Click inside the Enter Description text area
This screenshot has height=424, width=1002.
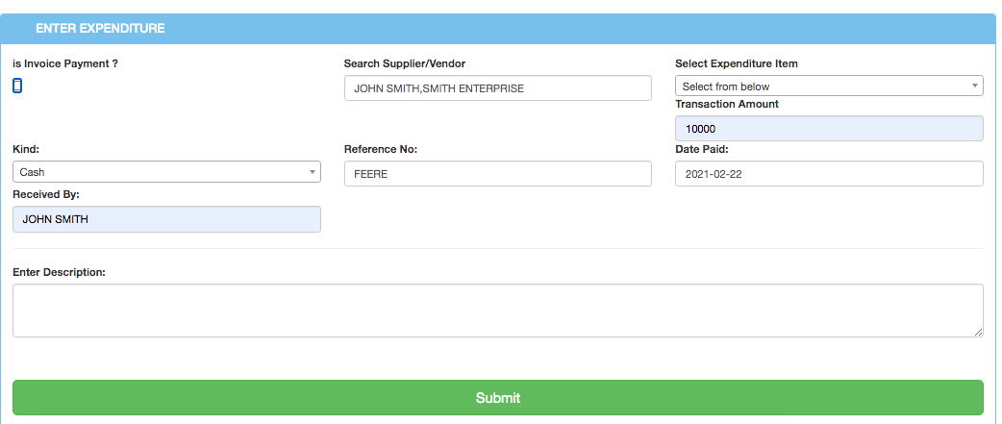click(497, 310)
